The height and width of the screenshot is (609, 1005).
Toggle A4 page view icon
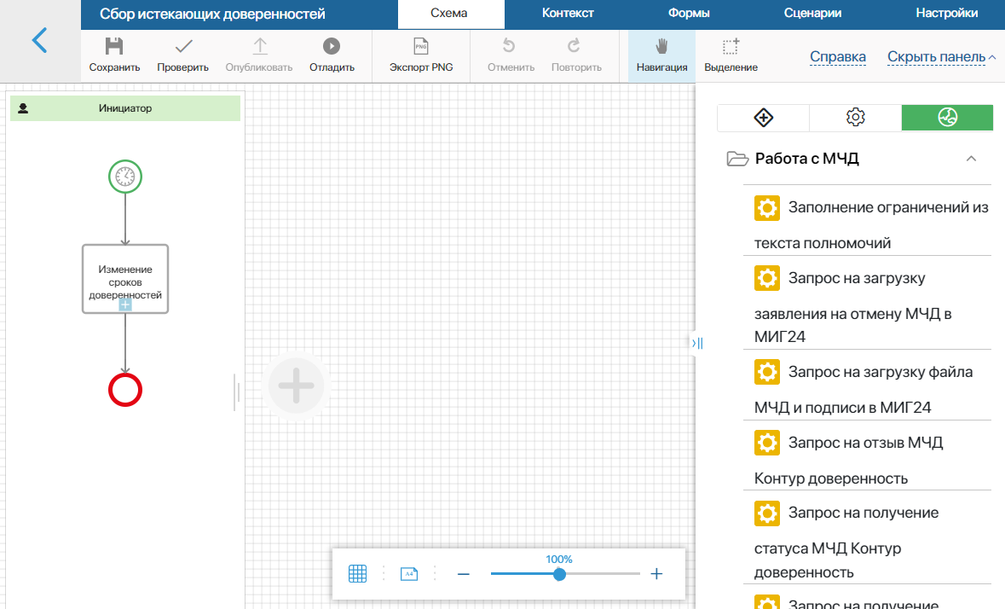409,574
